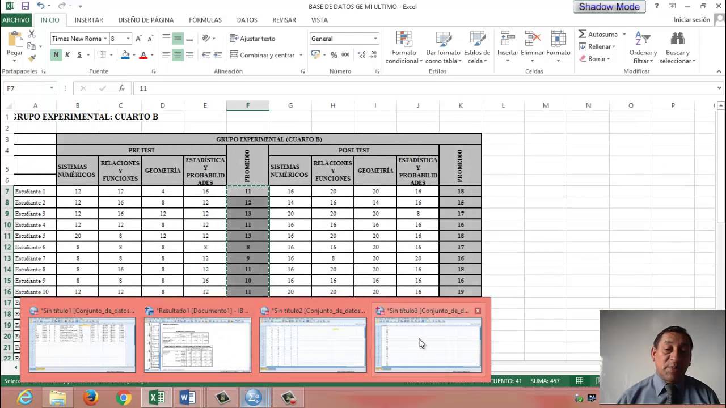Click Iniciar sesión link
Image resolution: width=726 pixels, height=408 pixels.
691,20
